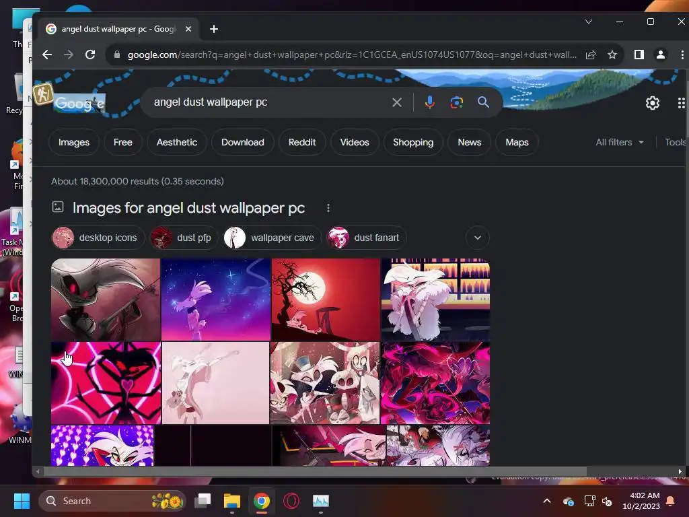Clear the search box text
689x517 pixels.
pos(397,102)
